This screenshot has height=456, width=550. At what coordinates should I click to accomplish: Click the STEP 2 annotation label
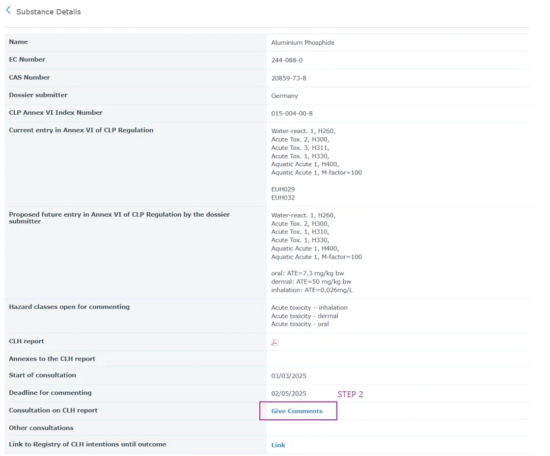[x=350, y=394]
